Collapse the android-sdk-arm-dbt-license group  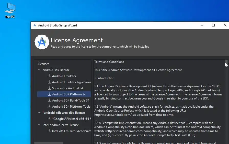(x=39, y=113)
